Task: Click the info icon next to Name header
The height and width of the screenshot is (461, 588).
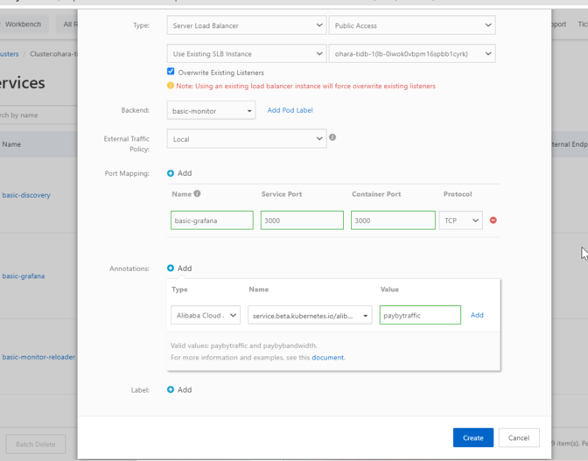Action: 197,194
